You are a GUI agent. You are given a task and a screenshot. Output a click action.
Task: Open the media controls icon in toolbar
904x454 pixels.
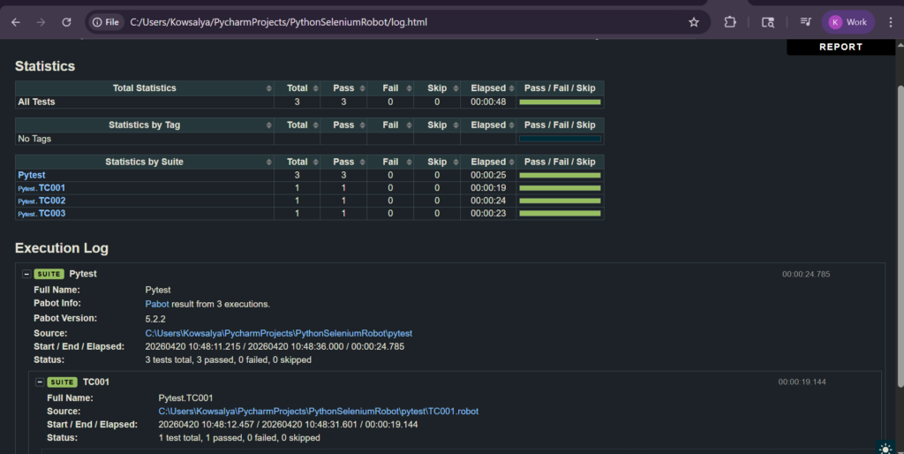tap(805, 22)
